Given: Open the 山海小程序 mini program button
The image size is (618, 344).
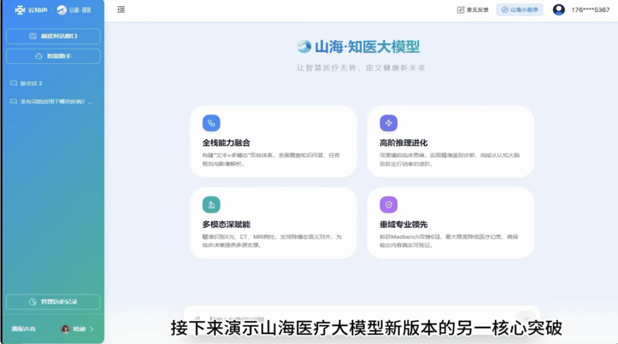Looking at the screenshot, I should (x=520, y=10).
